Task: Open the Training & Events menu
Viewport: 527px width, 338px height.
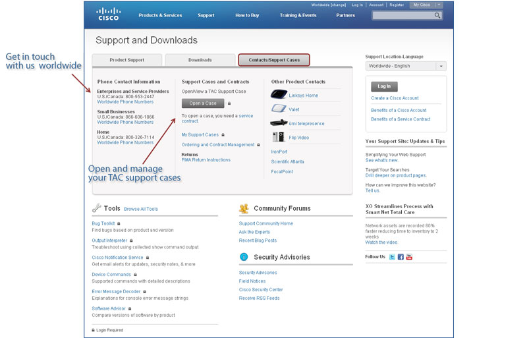Action: click(298, 15)
